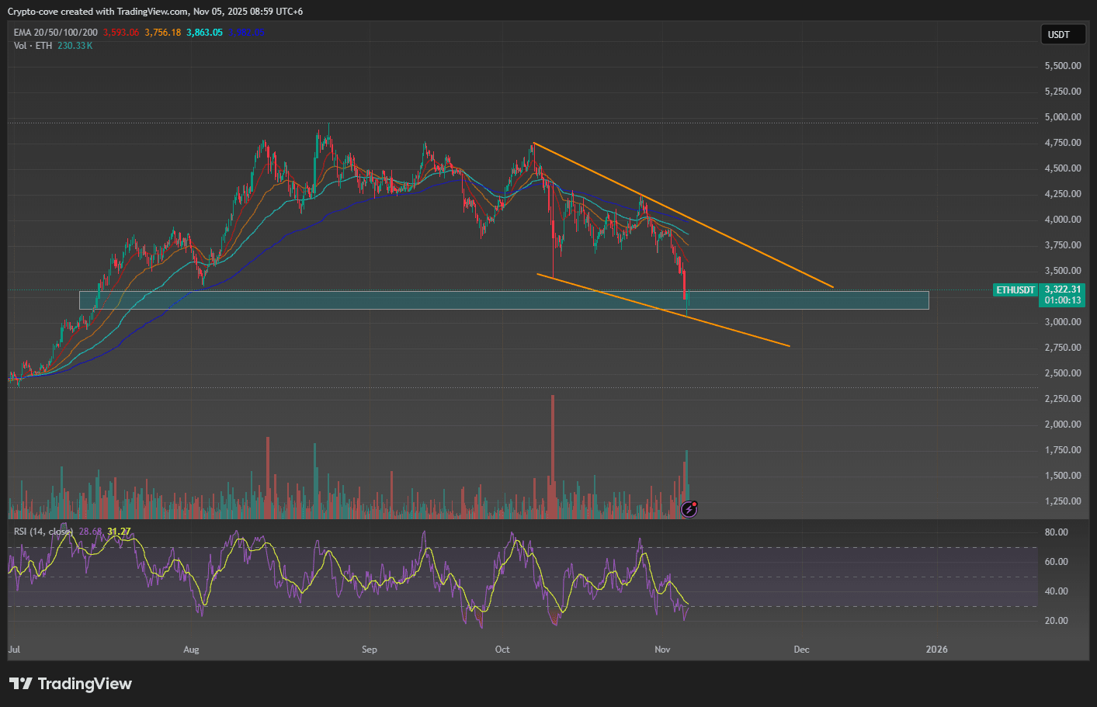The width and height of the screenshot is (1097, 707).
Task: Click the red EMA value 3,593.06
Action: pyautogui.click(x=121, y=33)
